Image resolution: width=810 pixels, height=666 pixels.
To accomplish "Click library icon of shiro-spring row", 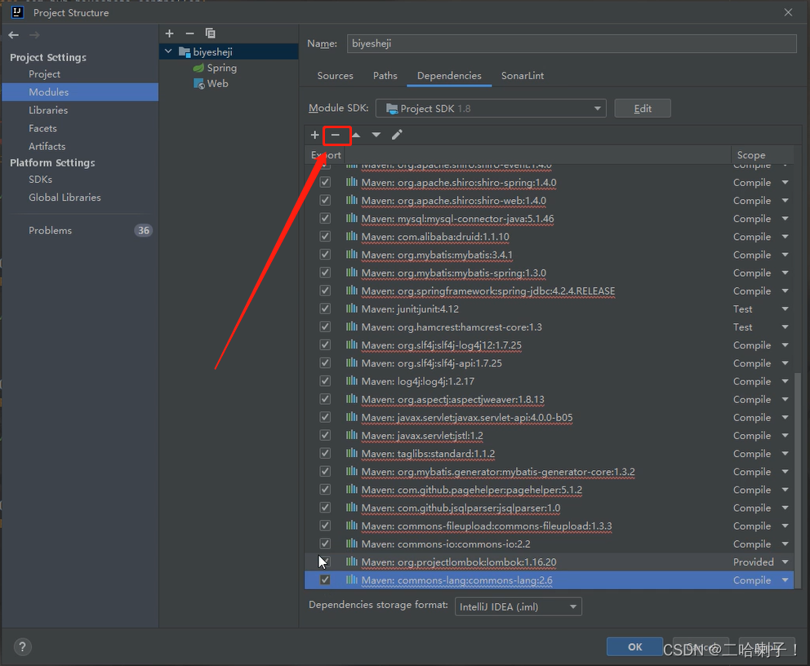I will (x=352, y=182).
